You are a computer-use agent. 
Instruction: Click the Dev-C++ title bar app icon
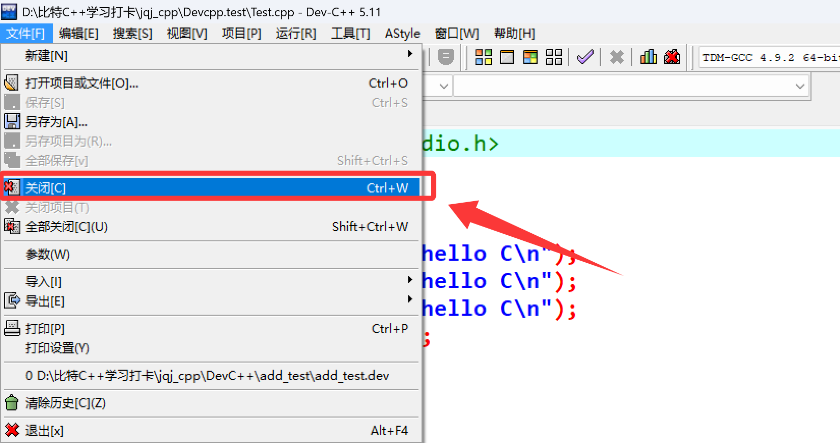tap(9, 11)
